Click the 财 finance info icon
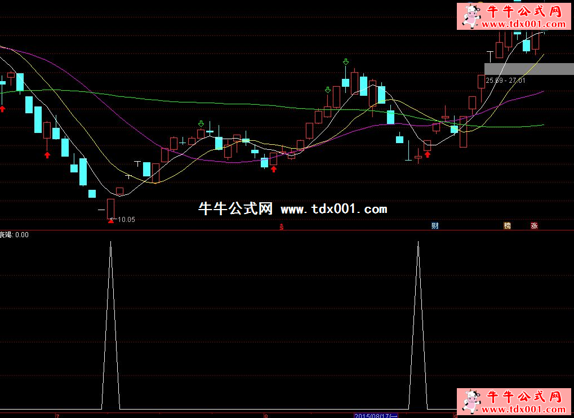The height and width of the screenshot is (418, 574). [435, 226]
